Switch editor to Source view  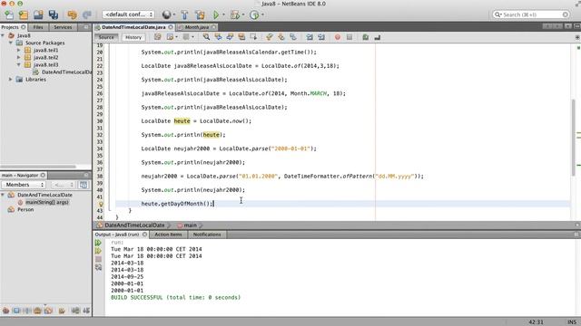coord(106,37)
